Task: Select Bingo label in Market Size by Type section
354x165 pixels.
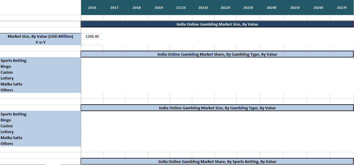Action: point(6,120)
